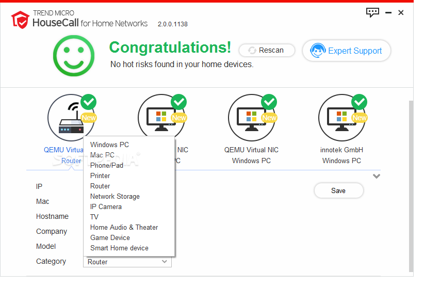424x287 pixels.
Task: Click the Rescan button
Action: (x=267, y=50)
